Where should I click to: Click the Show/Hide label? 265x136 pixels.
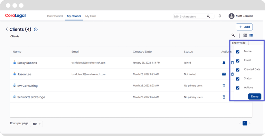coord(239,43)
